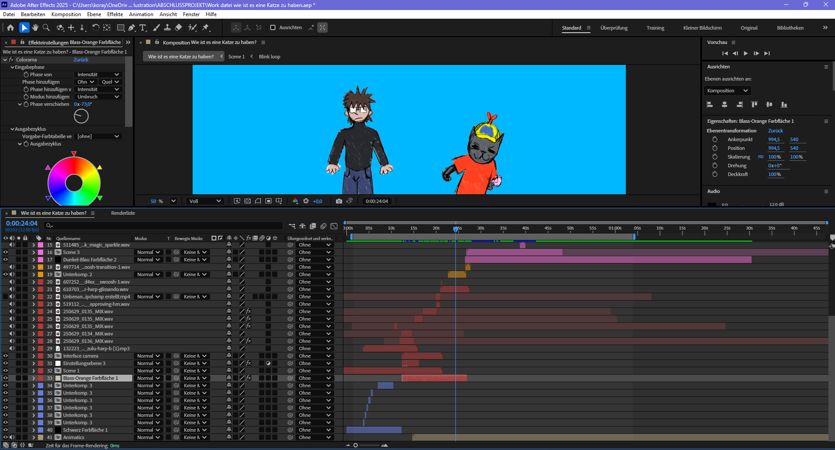Hide the Scene 3 layer
Image resolution: width=835 pixels, height=450 pixels.
(x=6, y=252)
